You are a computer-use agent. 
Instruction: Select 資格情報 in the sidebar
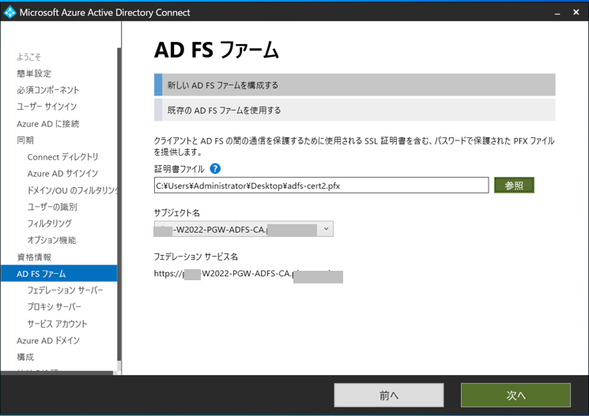click(34, 257)
